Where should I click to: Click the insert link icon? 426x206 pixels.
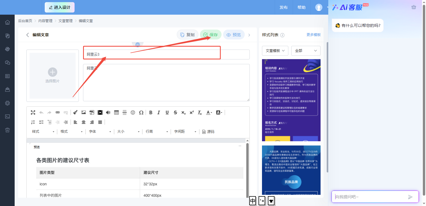pyautogui.click(x=58, y=112)
